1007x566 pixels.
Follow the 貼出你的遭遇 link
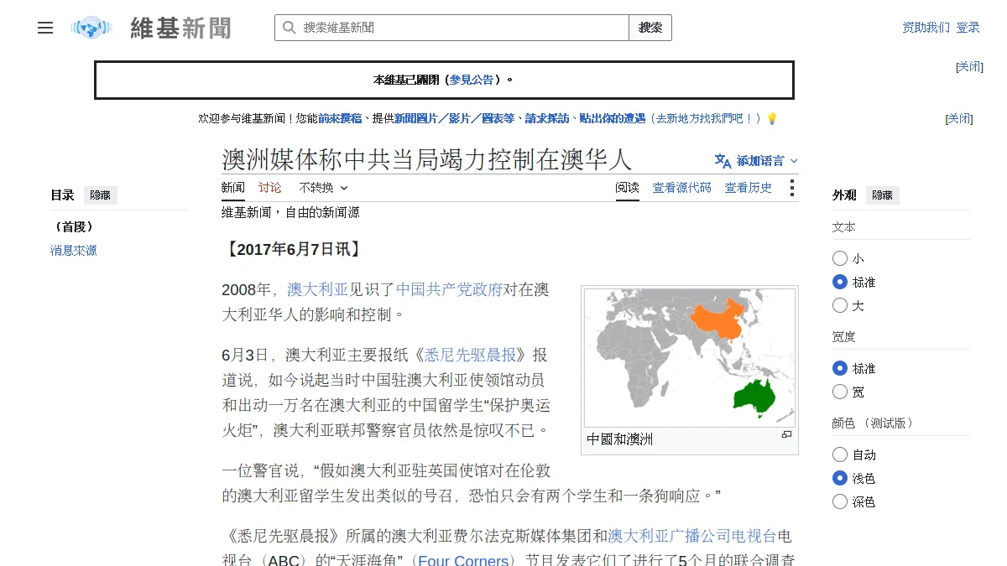pos(613,119)
